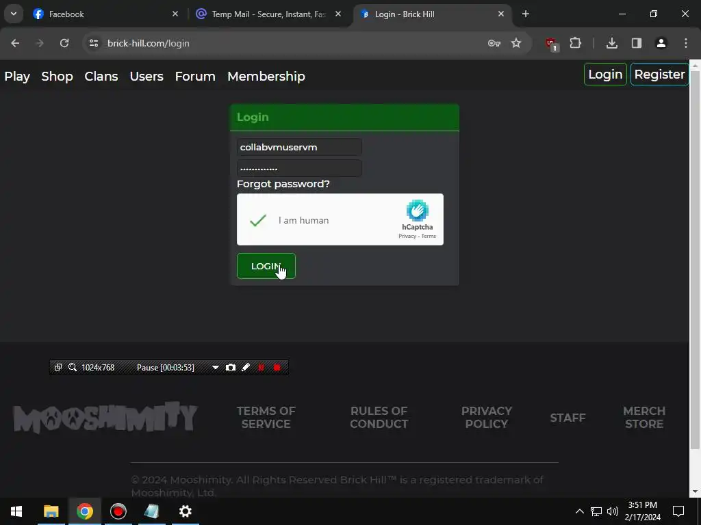
Task: Toggle the browser side panel
Action: click(637, 43)
